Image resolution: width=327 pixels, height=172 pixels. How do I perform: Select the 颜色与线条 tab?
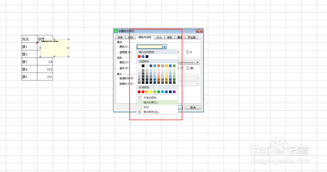tap(145, 37)
